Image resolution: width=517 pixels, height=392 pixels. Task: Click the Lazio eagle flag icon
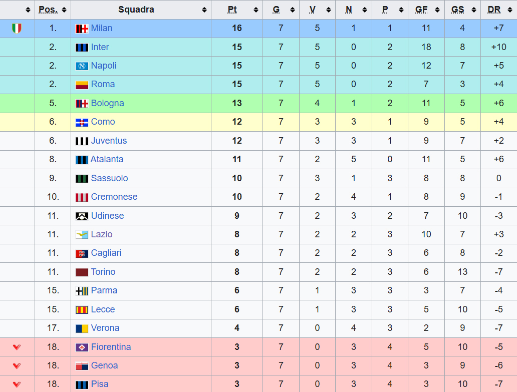[82, 235]
